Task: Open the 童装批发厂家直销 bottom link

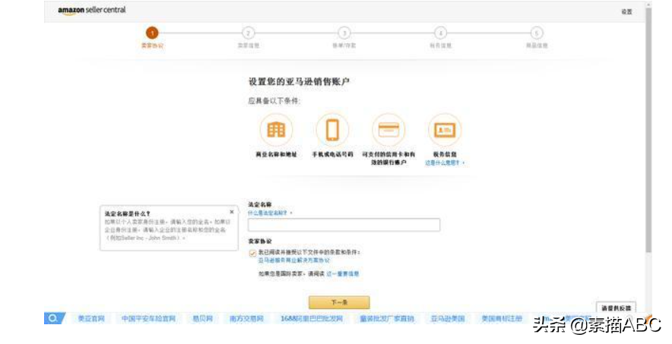Action: click(x=387, y=319)
